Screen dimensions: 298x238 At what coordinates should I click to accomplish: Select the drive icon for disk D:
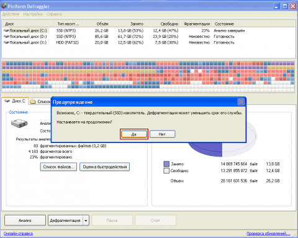[x=6, y=37]
